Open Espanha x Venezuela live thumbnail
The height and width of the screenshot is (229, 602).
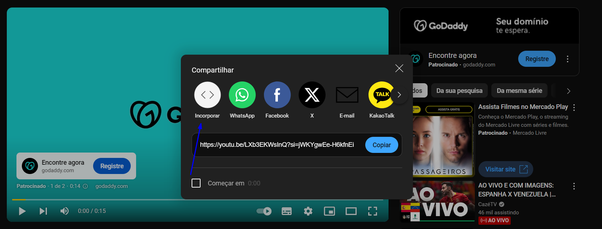438,201
